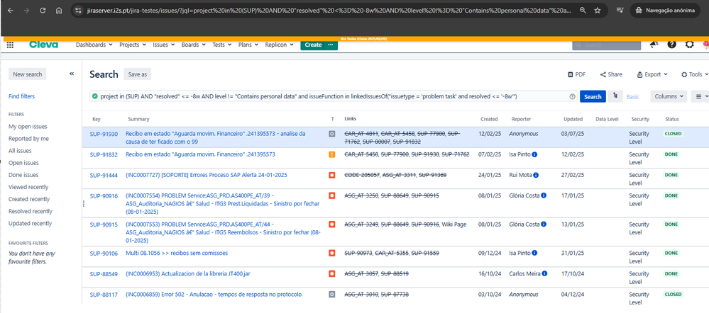Open linked issue CODE-205057
The height and width of the screenshot is (313, 709).
[x=362, y=175]
